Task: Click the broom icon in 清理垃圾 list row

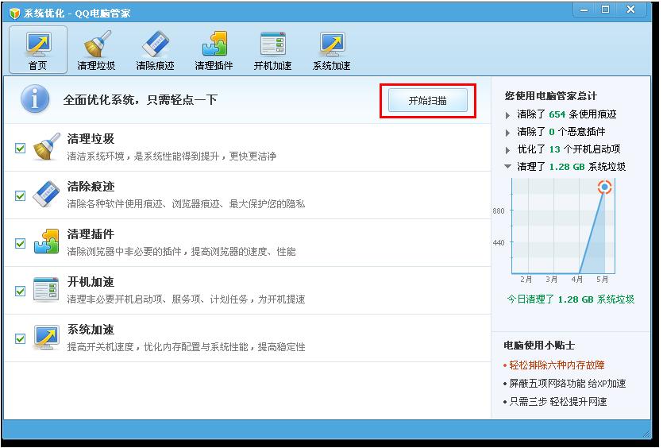Action: (47, 148)
